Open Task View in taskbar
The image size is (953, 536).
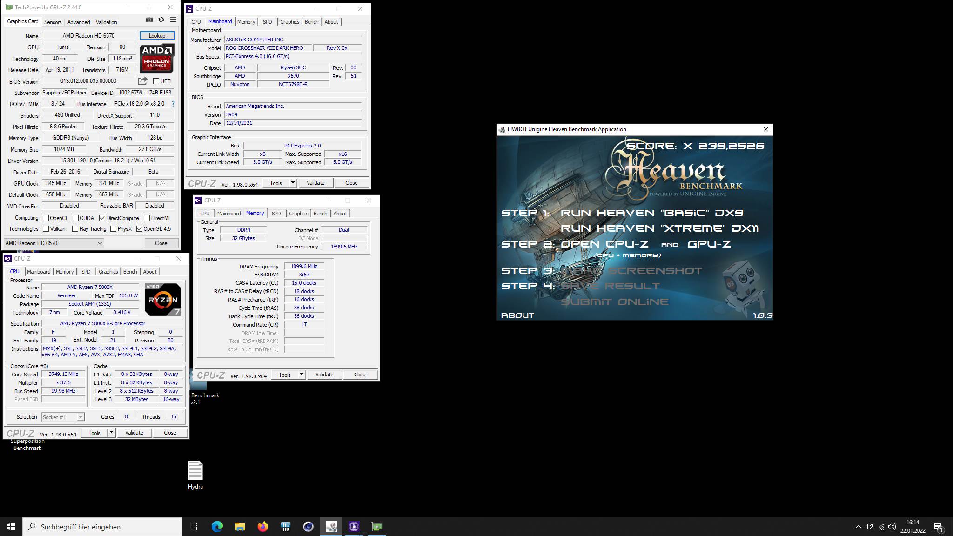pyautogui.click(x=194, y=527)
